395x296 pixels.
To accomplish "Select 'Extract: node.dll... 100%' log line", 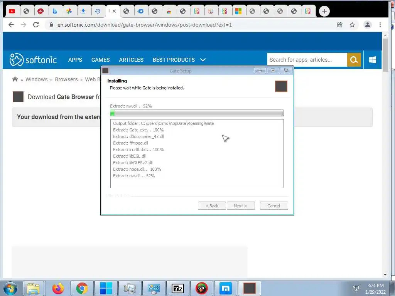I will (x=137, y=169).
